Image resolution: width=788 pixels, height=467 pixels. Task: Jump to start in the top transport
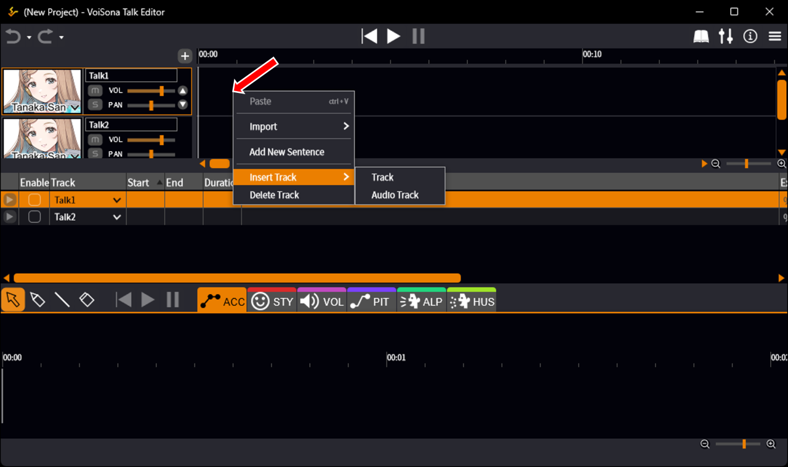tap(369, 36)
